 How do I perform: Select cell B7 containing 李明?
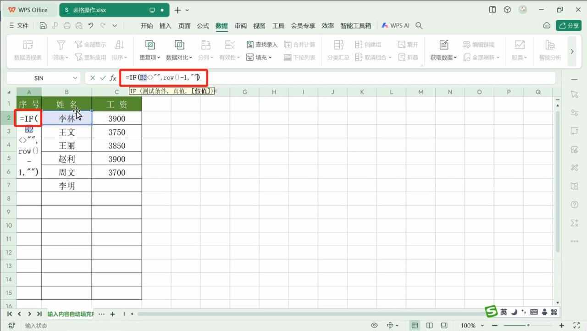[x=66, y=186]
